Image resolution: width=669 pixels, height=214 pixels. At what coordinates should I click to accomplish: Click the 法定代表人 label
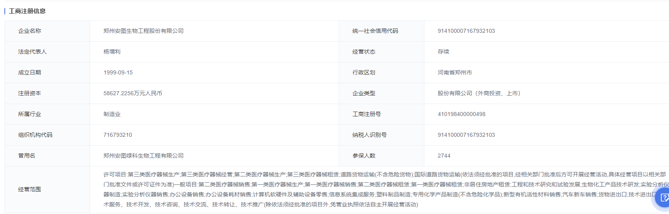32,52
